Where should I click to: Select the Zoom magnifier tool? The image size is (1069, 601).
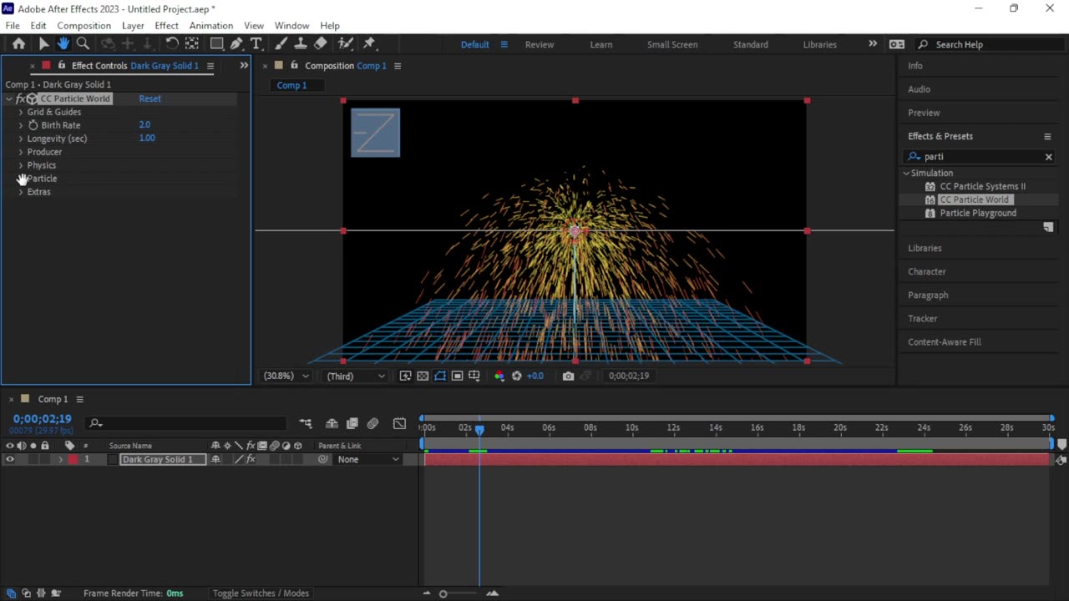click(x=83, y=44)
